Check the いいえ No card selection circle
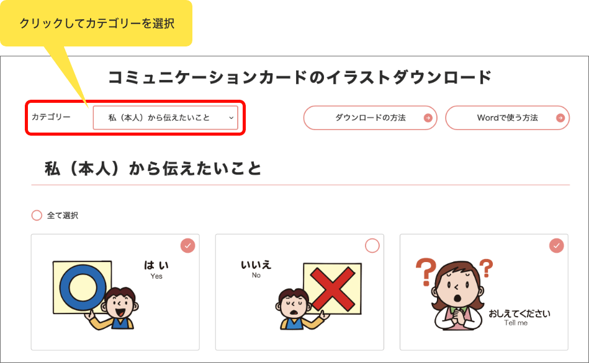This screenshot has width=589, height=363. coord(372,246)
